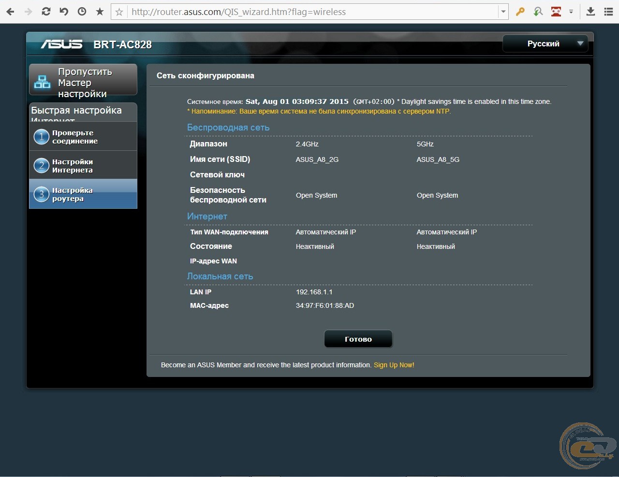Click the system time Sat, Aug 01 value
The width and height of the screenshot is (619, 477).
pos(297,101)
